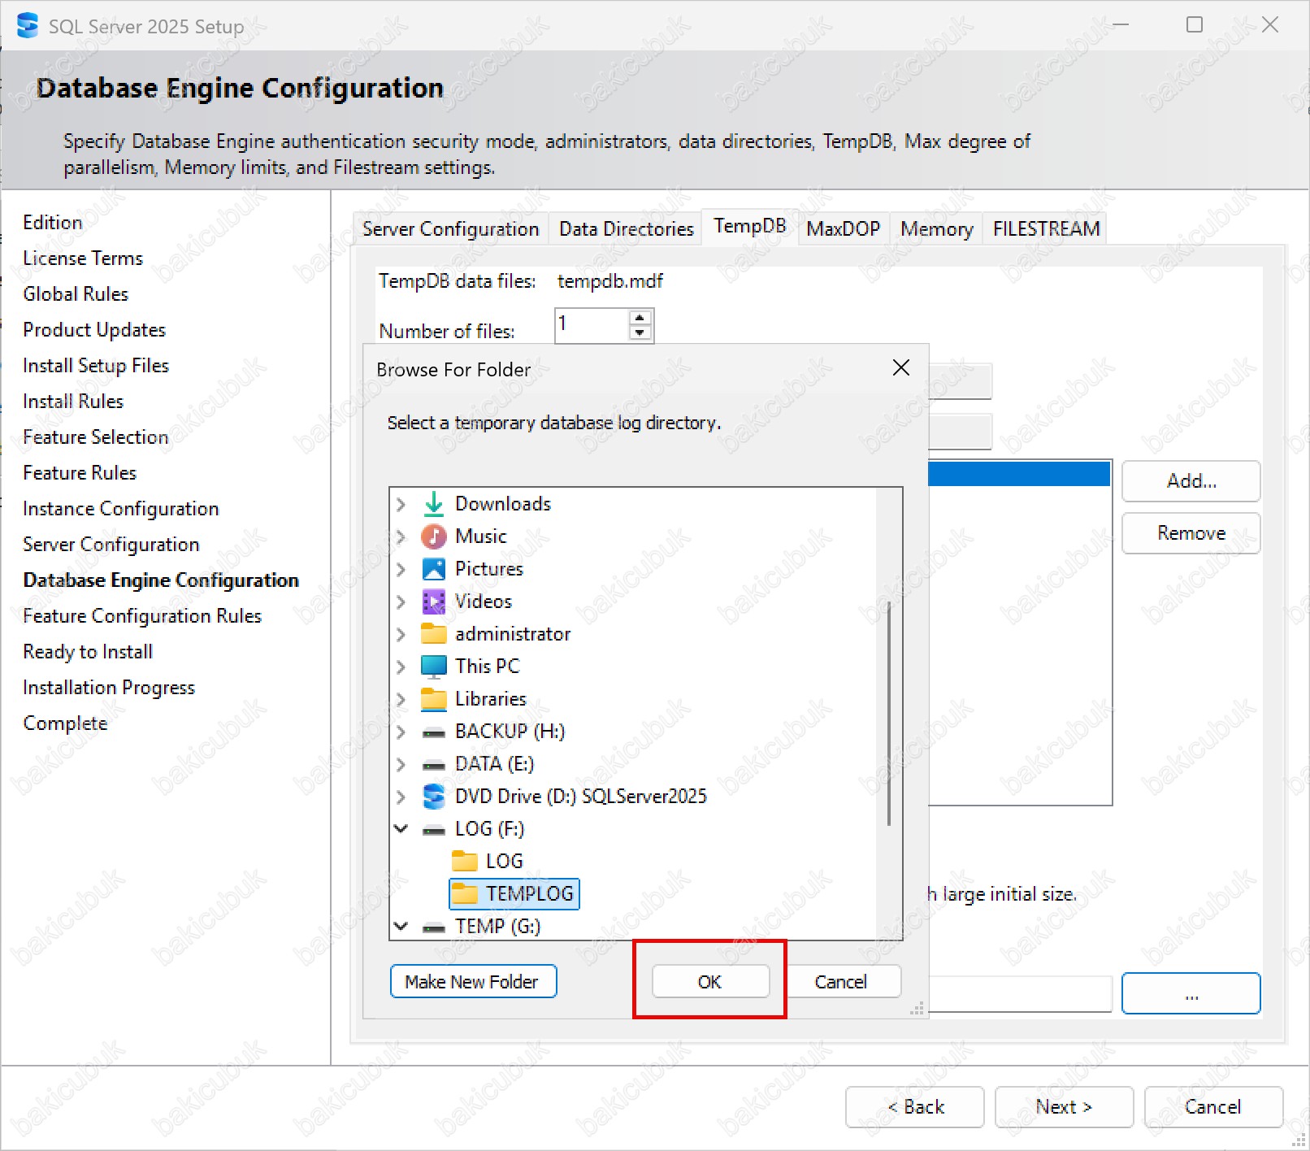Select the DVD Drive SQLServer2025 icon

[434, 797]
